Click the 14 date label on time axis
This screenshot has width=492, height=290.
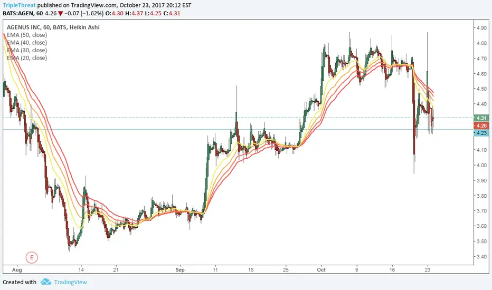tap(81, 269)
